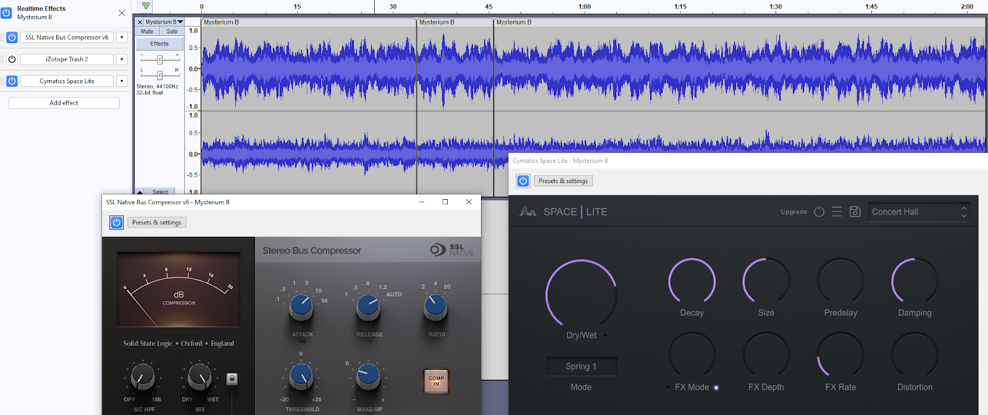Enable the iZotope Trash 2 effect

pyautogui.click(x=12, y=59)
